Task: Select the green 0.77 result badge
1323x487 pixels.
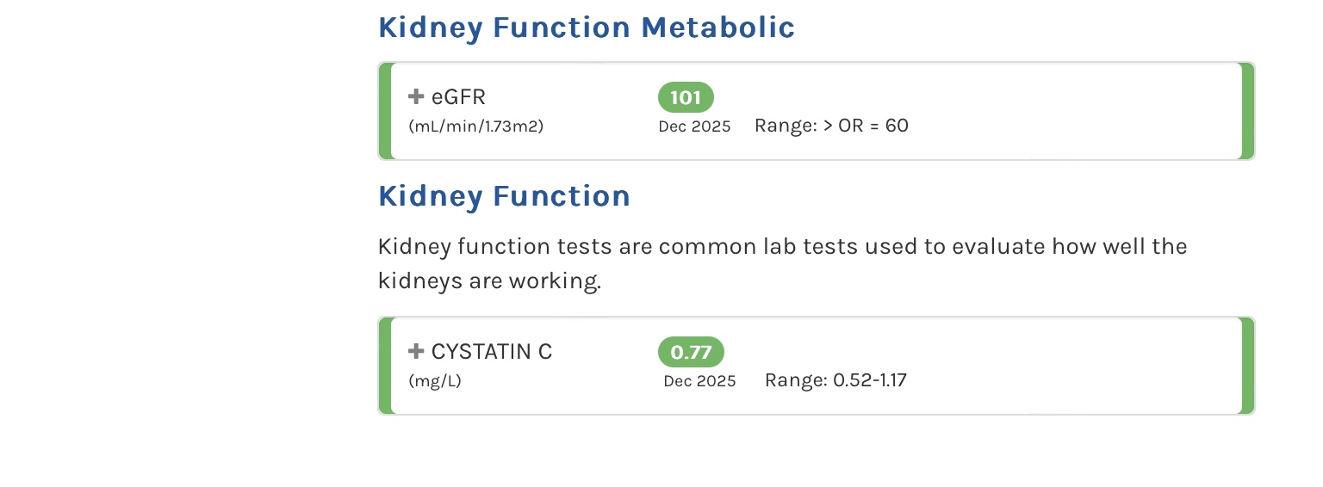Action: tap(691, 352)
